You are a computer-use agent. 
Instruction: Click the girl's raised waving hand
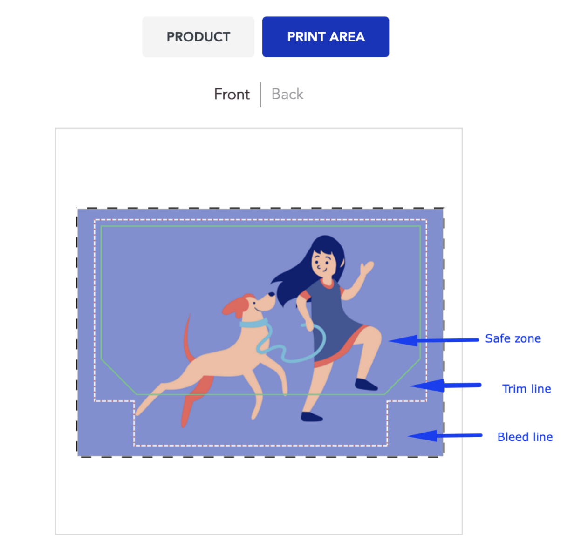[x=367, y=268]
